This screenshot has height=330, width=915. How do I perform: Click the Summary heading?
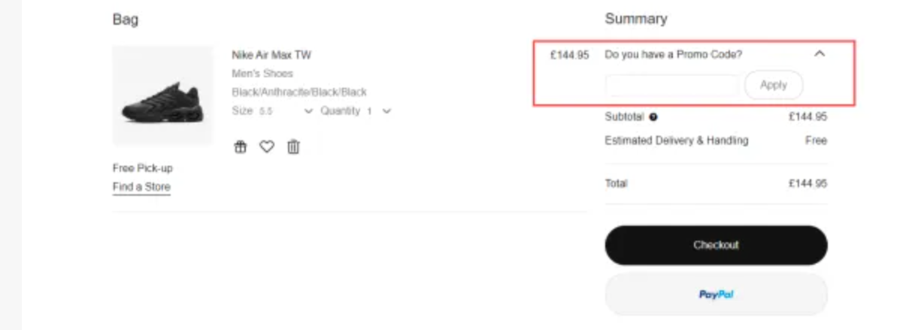pyautogui.click(x=635, y=19)
